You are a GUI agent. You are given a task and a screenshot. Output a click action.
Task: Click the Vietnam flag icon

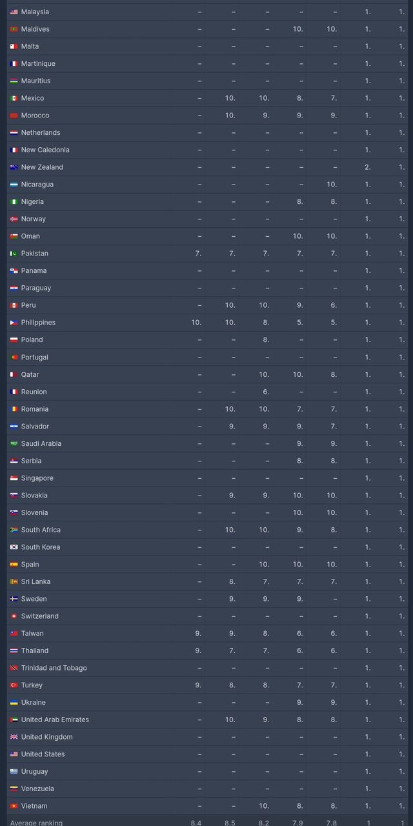[x=14, y=806]
